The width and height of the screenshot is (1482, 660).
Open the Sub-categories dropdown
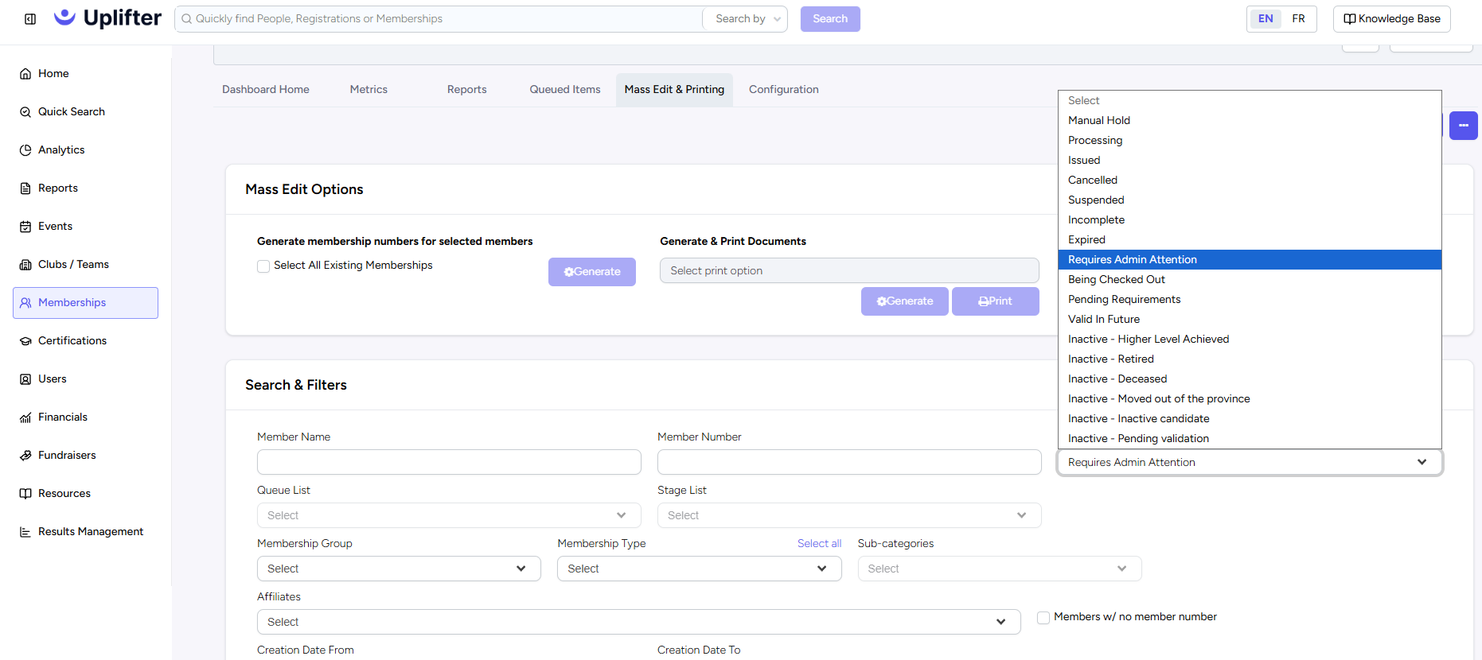click(x=1000, y=569)
